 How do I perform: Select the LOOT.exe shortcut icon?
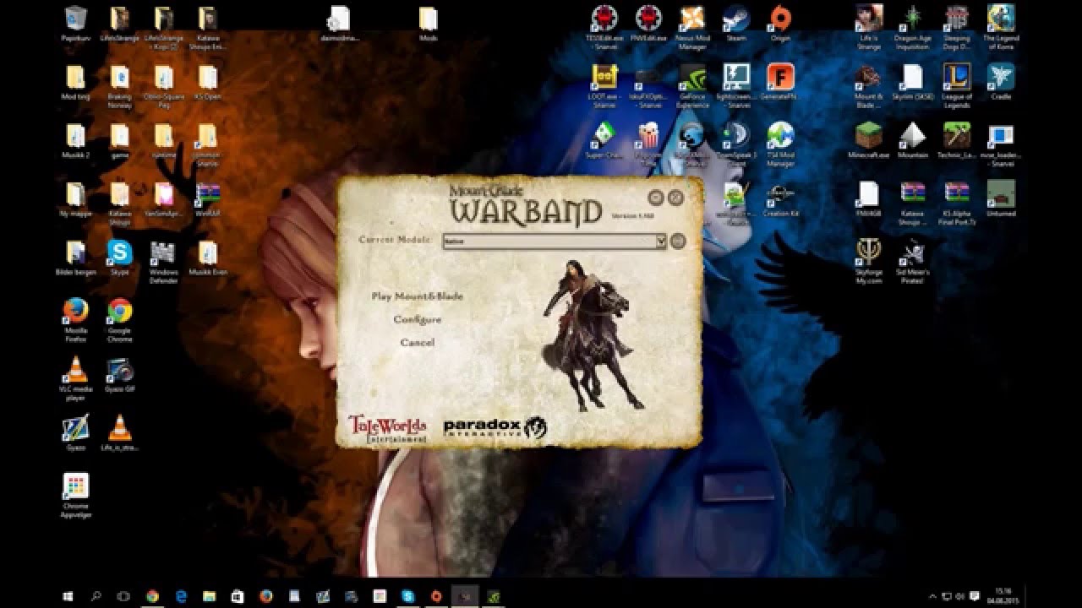pos(604,85)
